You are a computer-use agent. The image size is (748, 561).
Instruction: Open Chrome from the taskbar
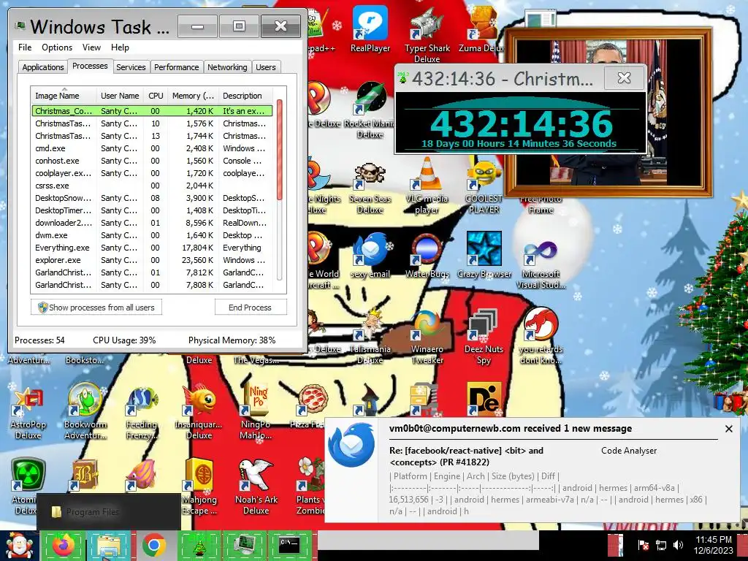[x=153, y=545]
